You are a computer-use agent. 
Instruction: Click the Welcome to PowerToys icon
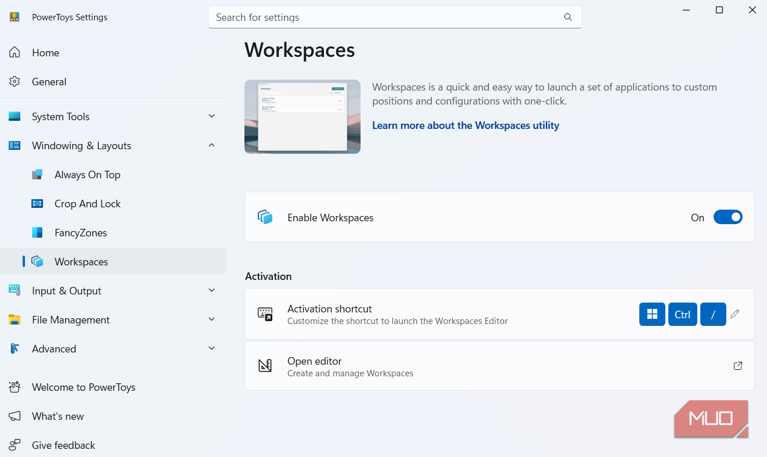[15, 387]
